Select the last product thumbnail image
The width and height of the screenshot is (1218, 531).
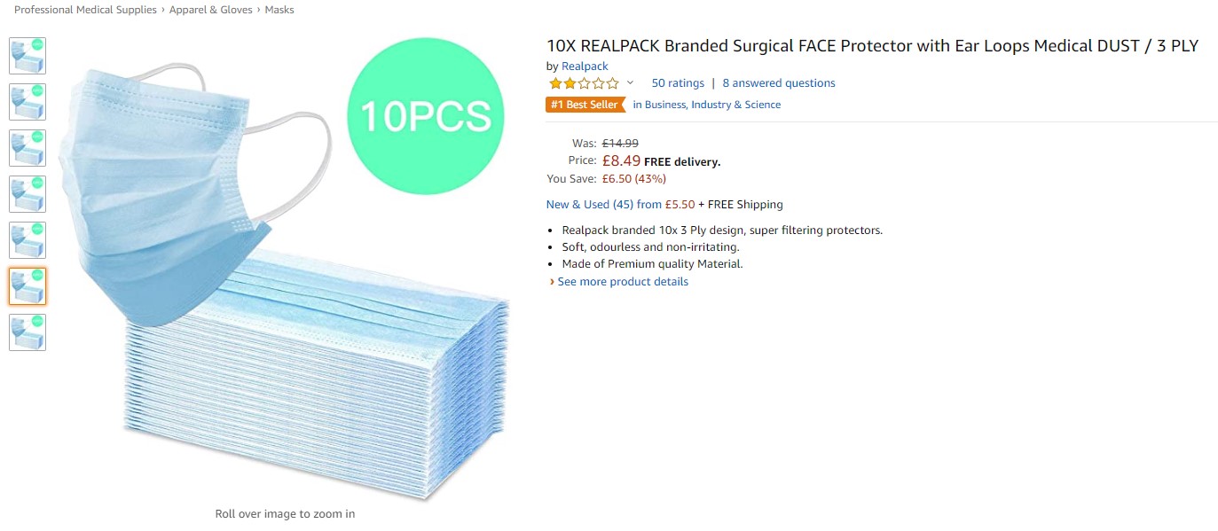click(x=28, y=332)
